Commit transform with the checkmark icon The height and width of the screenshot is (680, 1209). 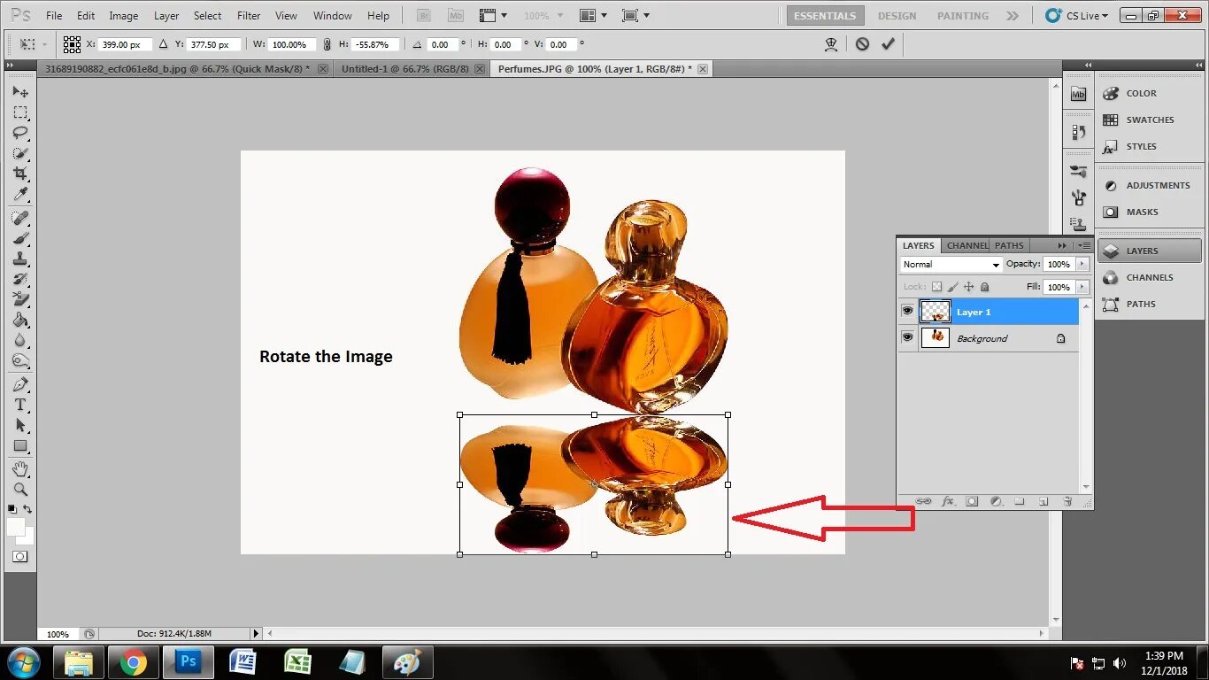888,43
